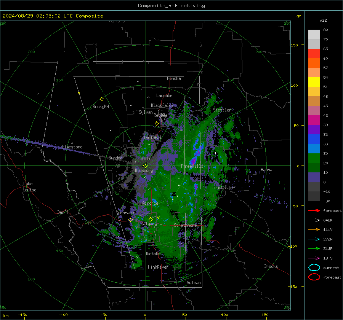Click the 30 dBZ light-blue color swatch

click(314, 148)
